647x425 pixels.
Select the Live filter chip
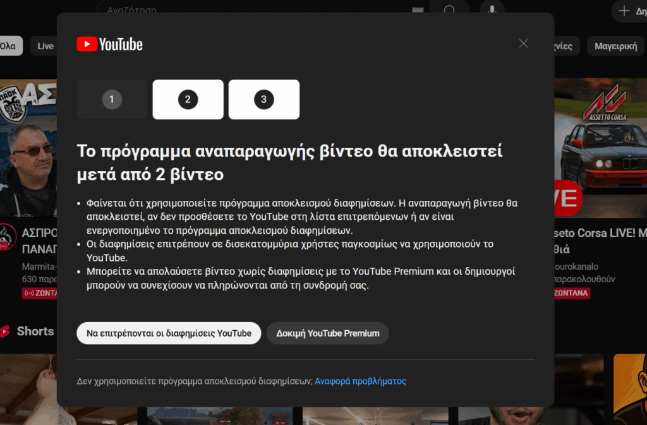45,45
